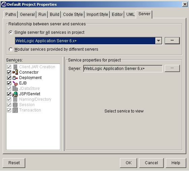Screen dimensions: 189x171
Task: Switch to the Paths tab
Action: coord(10,15)
